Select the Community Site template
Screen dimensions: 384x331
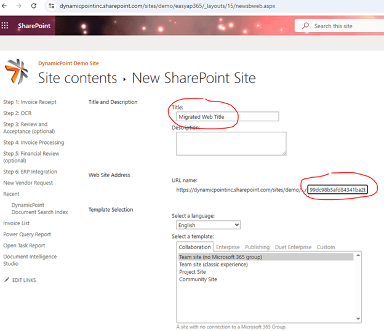[198, 279]
